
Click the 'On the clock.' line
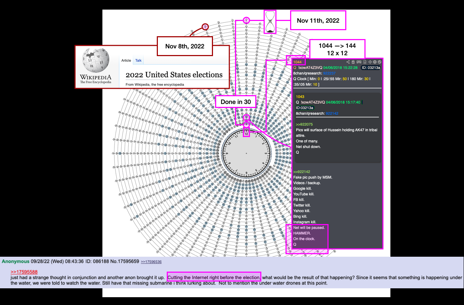(304, 239)
